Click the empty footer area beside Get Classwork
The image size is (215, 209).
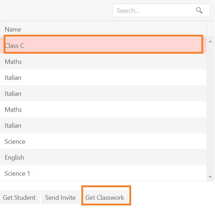pyautogui.click(x=172, y=197)
